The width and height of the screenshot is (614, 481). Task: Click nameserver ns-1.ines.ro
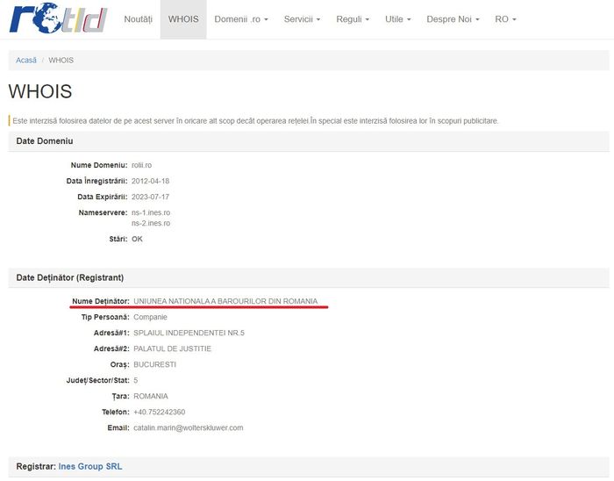[151, 212]
